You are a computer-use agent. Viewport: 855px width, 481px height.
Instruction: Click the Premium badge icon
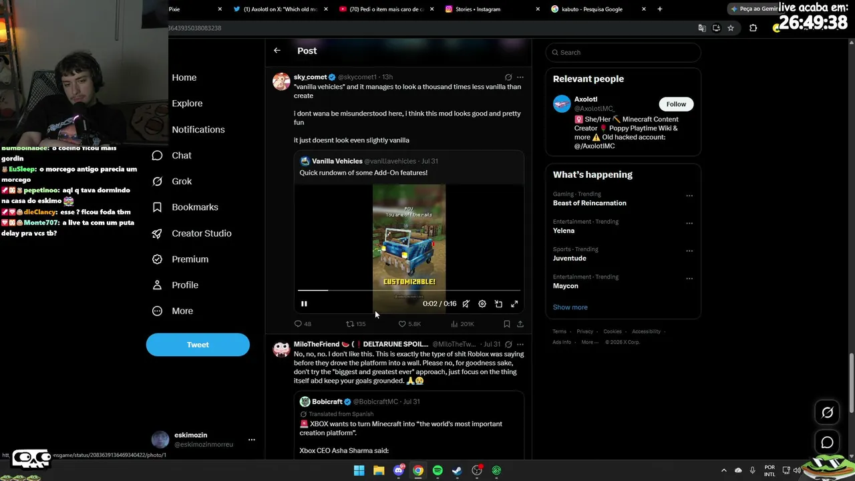[x=157, y=259]
